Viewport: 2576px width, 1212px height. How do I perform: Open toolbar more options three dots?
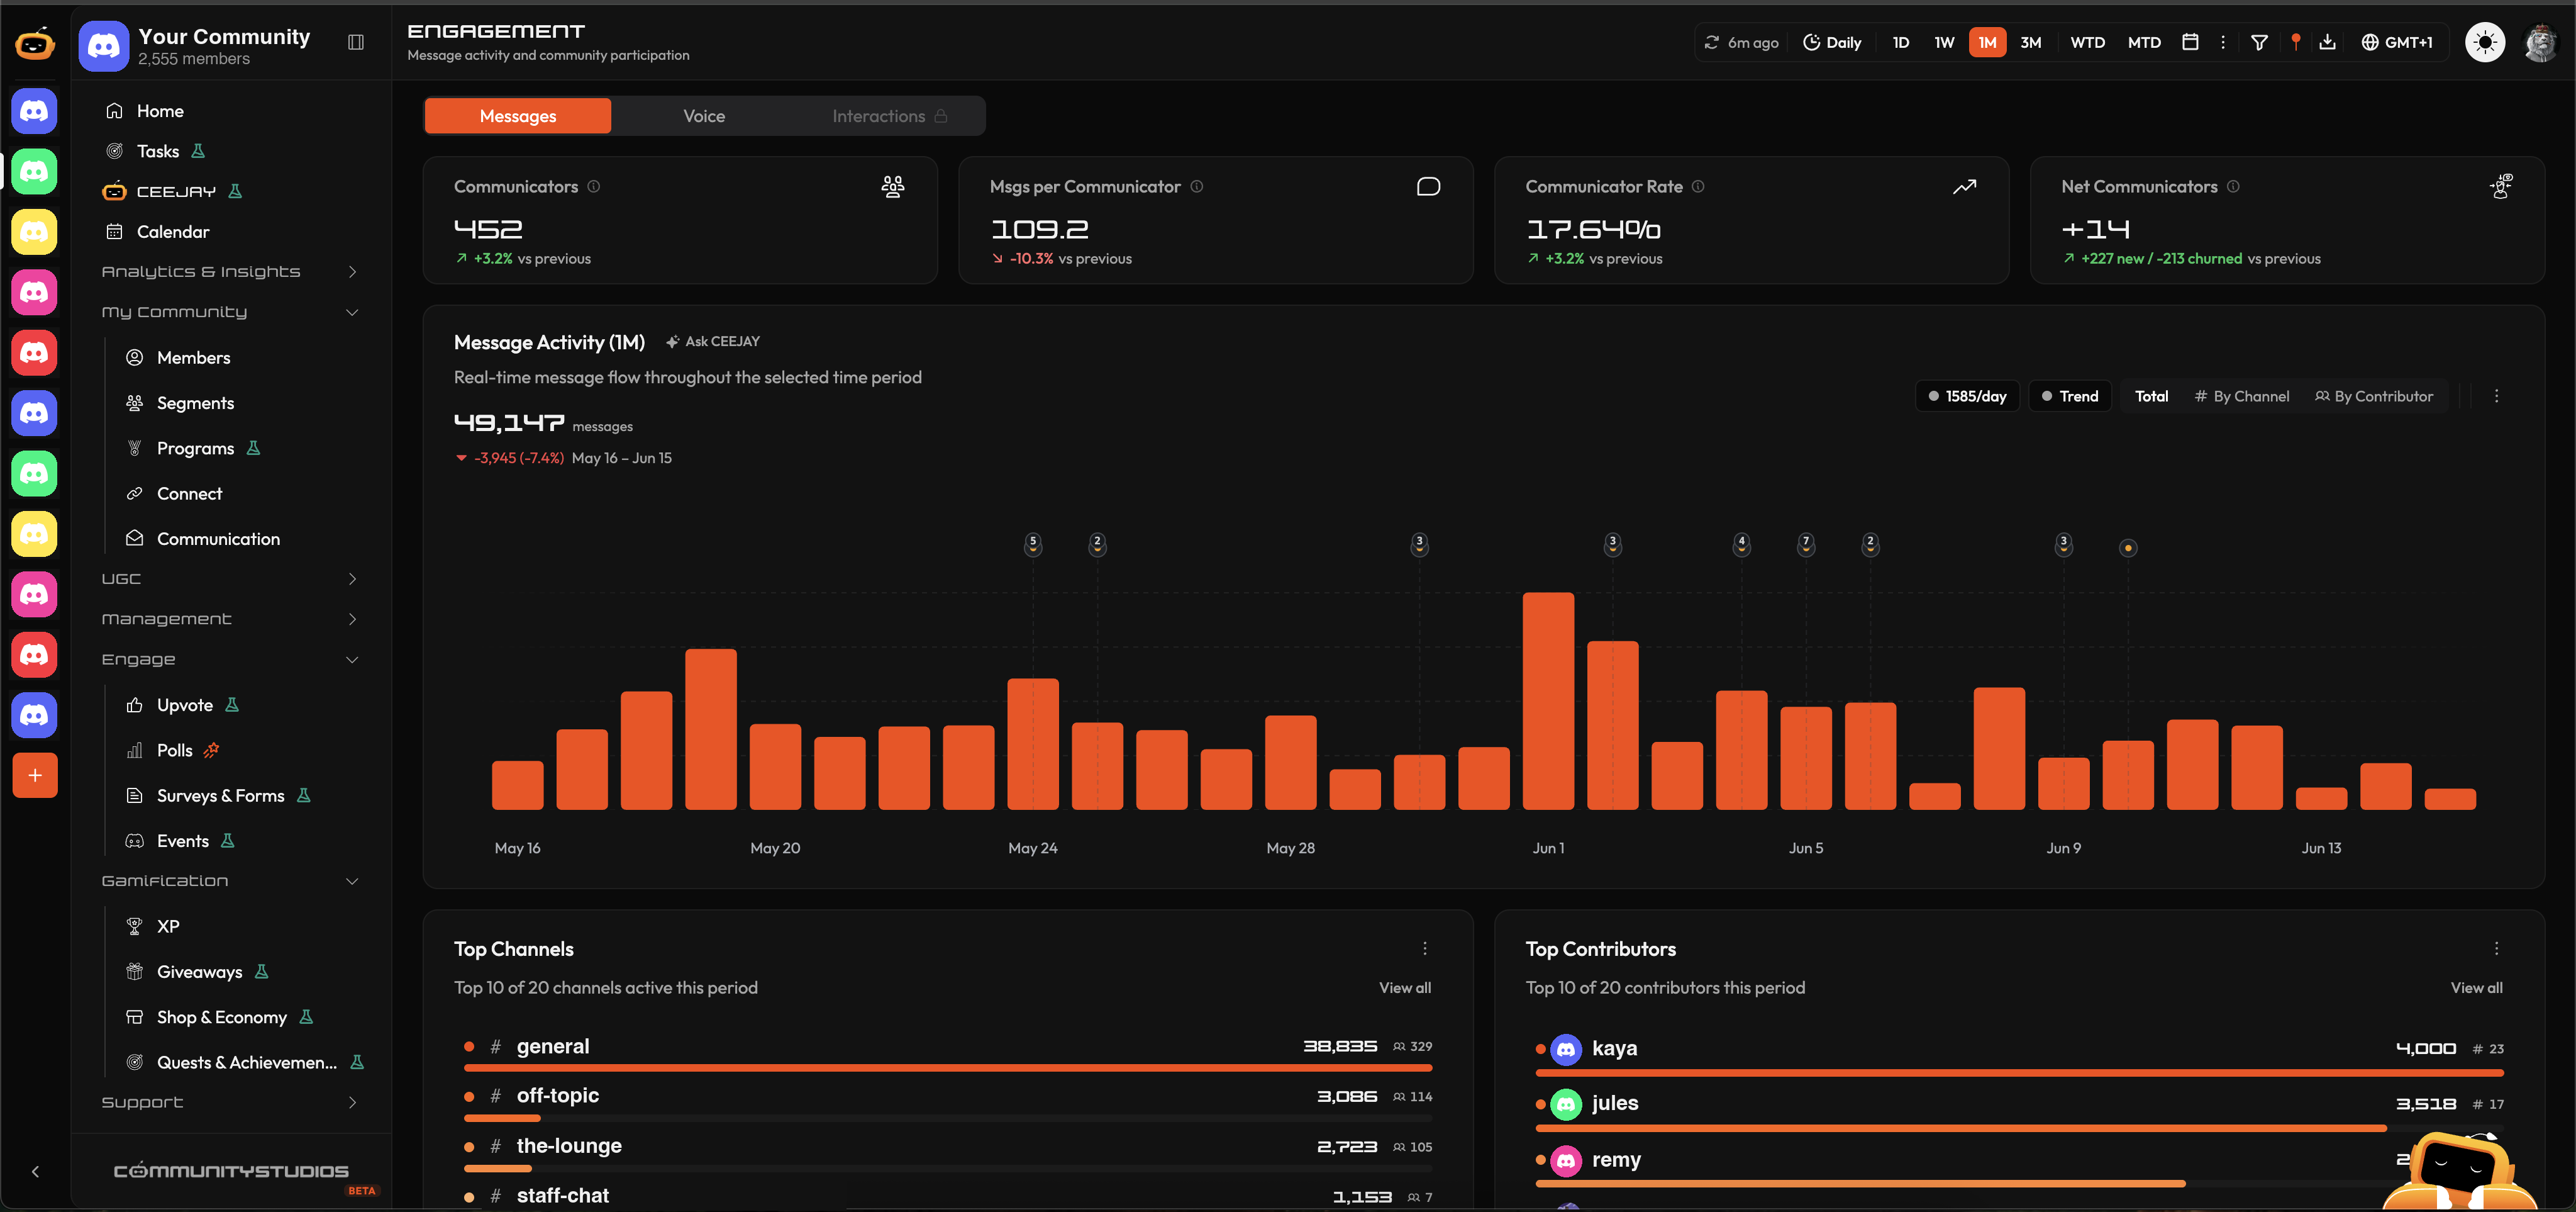point(2223,42)
